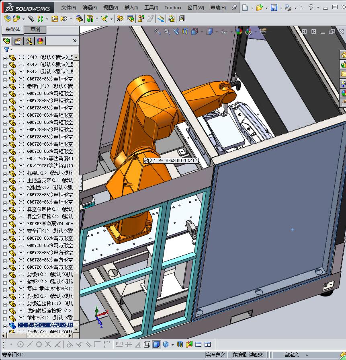Screen dimensions: 346x360
Task: Open the 编辑(E) menu
Action: [x=90, y=8]
